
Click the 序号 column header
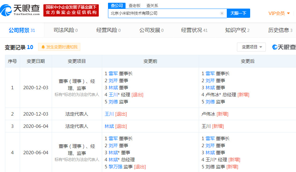tap(12, 61)
